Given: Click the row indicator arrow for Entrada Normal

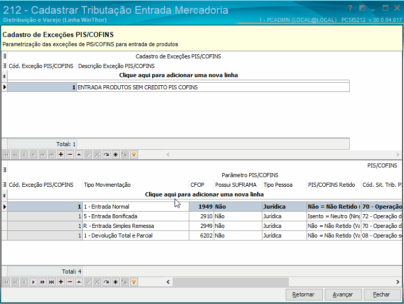Looking at the screenshot, I should (x=5, y=207).
